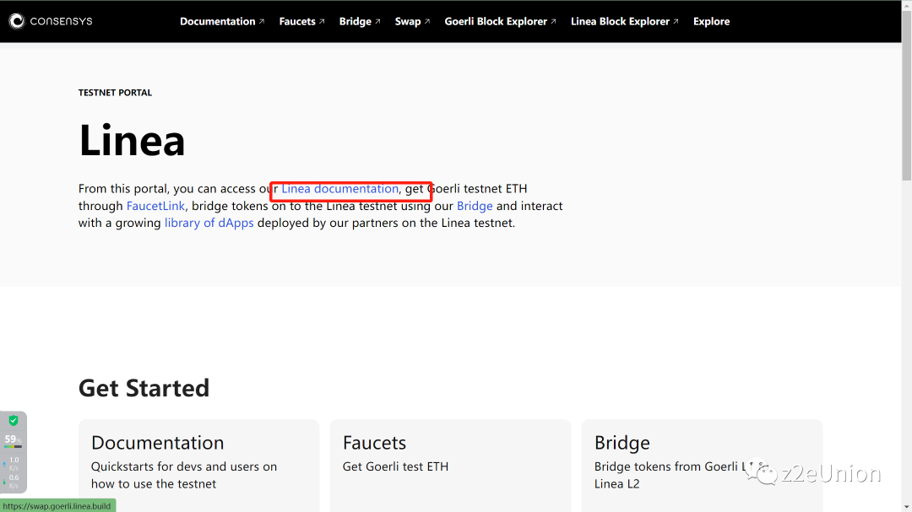Open the Documentation nav link
Image resolution: width=912 pixels, height=512 pixels.
point(217,21)
